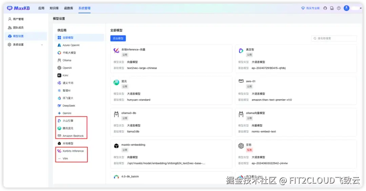Click the 添加模型 button
The height and width of the screenshot is (191, 366).
click(118, 38)
